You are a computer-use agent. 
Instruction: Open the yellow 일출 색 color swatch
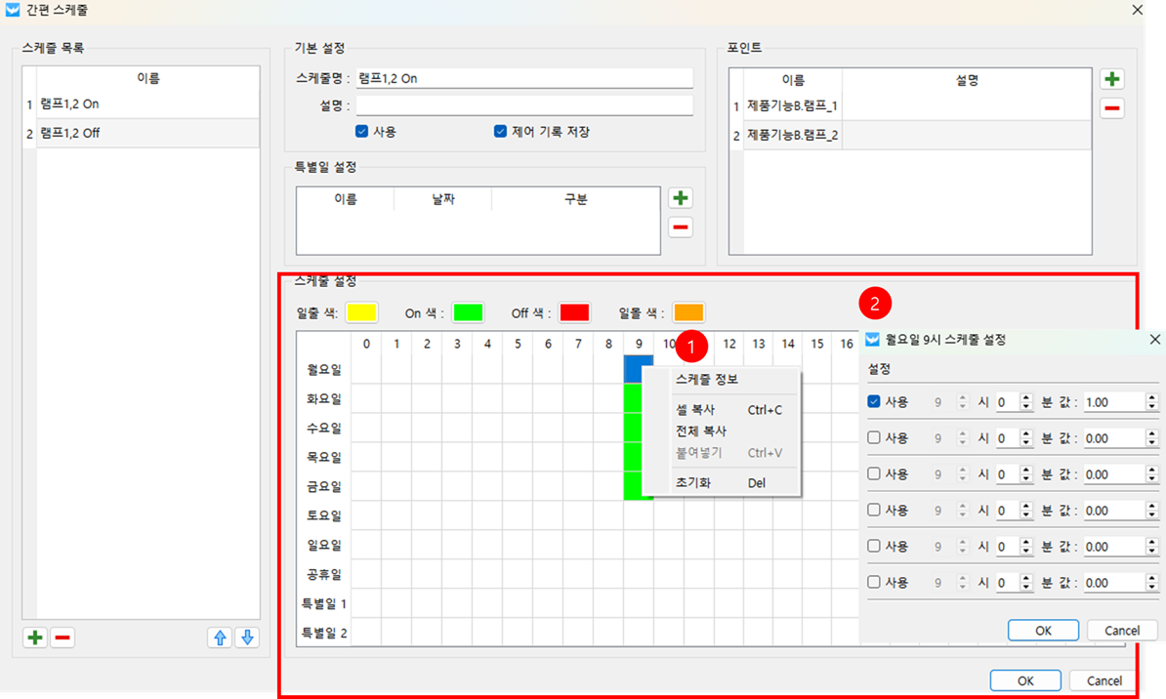(x=361, y=313)
